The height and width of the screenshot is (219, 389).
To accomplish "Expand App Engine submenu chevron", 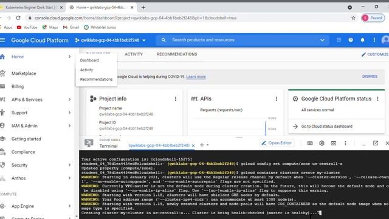I will [x=69, y=206].
